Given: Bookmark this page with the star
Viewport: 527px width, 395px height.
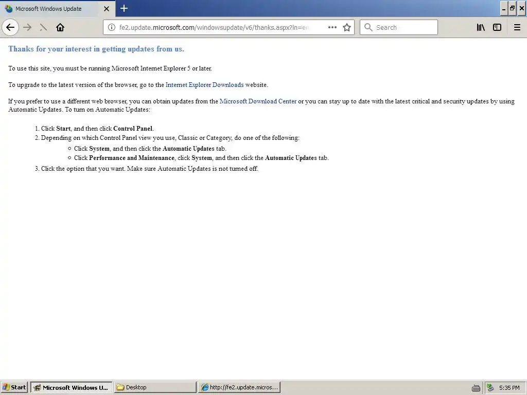Looking at the screenshot, I should 347,27.
